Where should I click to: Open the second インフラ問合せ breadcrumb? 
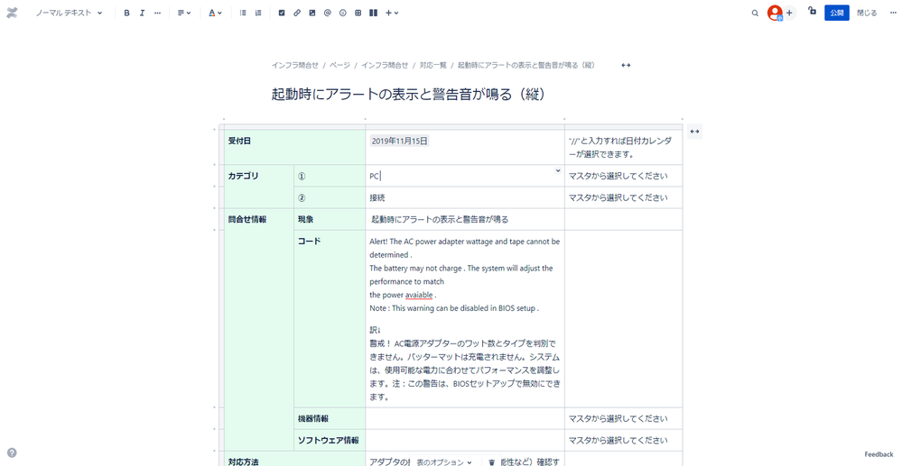[x=385, y=66]
